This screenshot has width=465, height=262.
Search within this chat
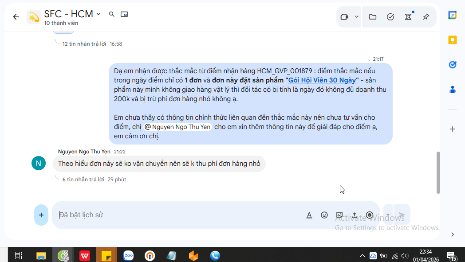click(x=112, y=14)
